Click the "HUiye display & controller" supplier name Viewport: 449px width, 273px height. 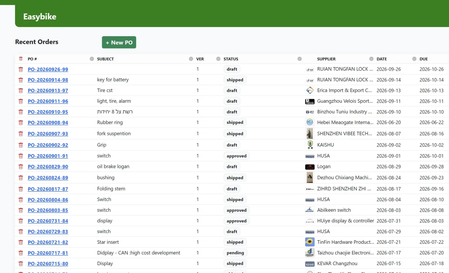(345, 221)
